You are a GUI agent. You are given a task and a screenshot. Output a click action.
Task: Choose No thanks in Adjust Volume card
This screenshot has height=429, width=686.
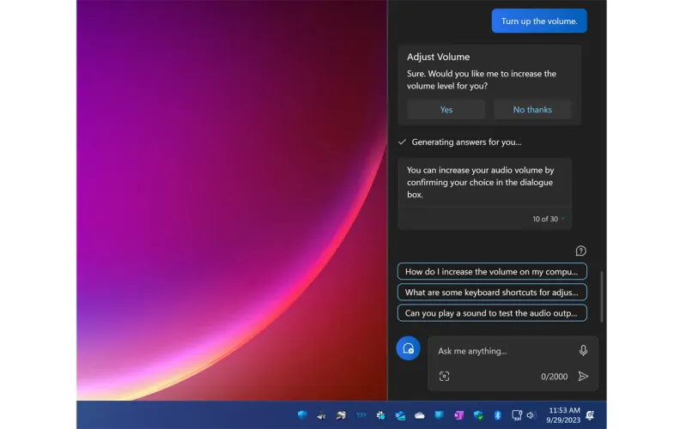click(x=532, y=110)
